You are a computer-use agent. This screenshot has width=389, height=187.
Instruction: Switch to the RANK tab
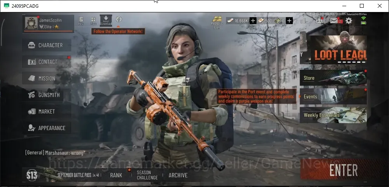click(x=116, y=175)
